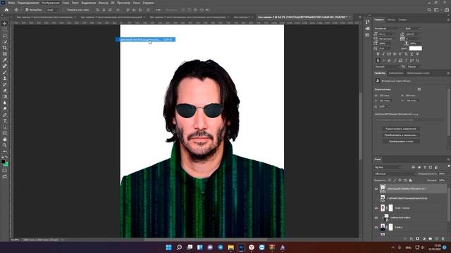
Task: Click the create new layer icon
Action: (437, 239)
